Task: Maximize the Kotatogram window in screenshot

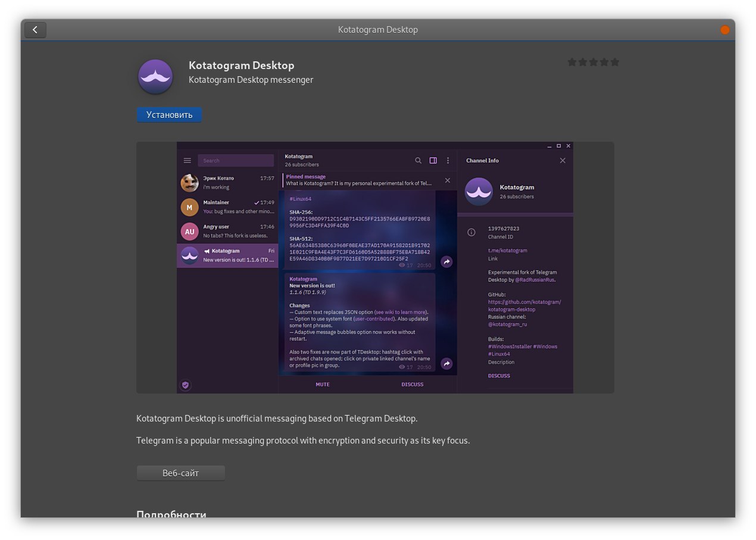Action: coord(558,145)
